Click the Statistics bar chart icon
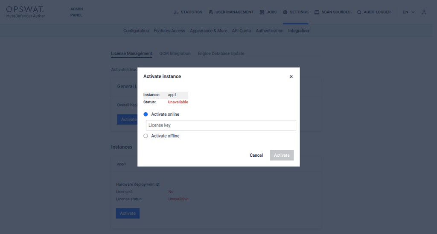Viewport: 437px width, 234px height. click(x=176, y=12)
